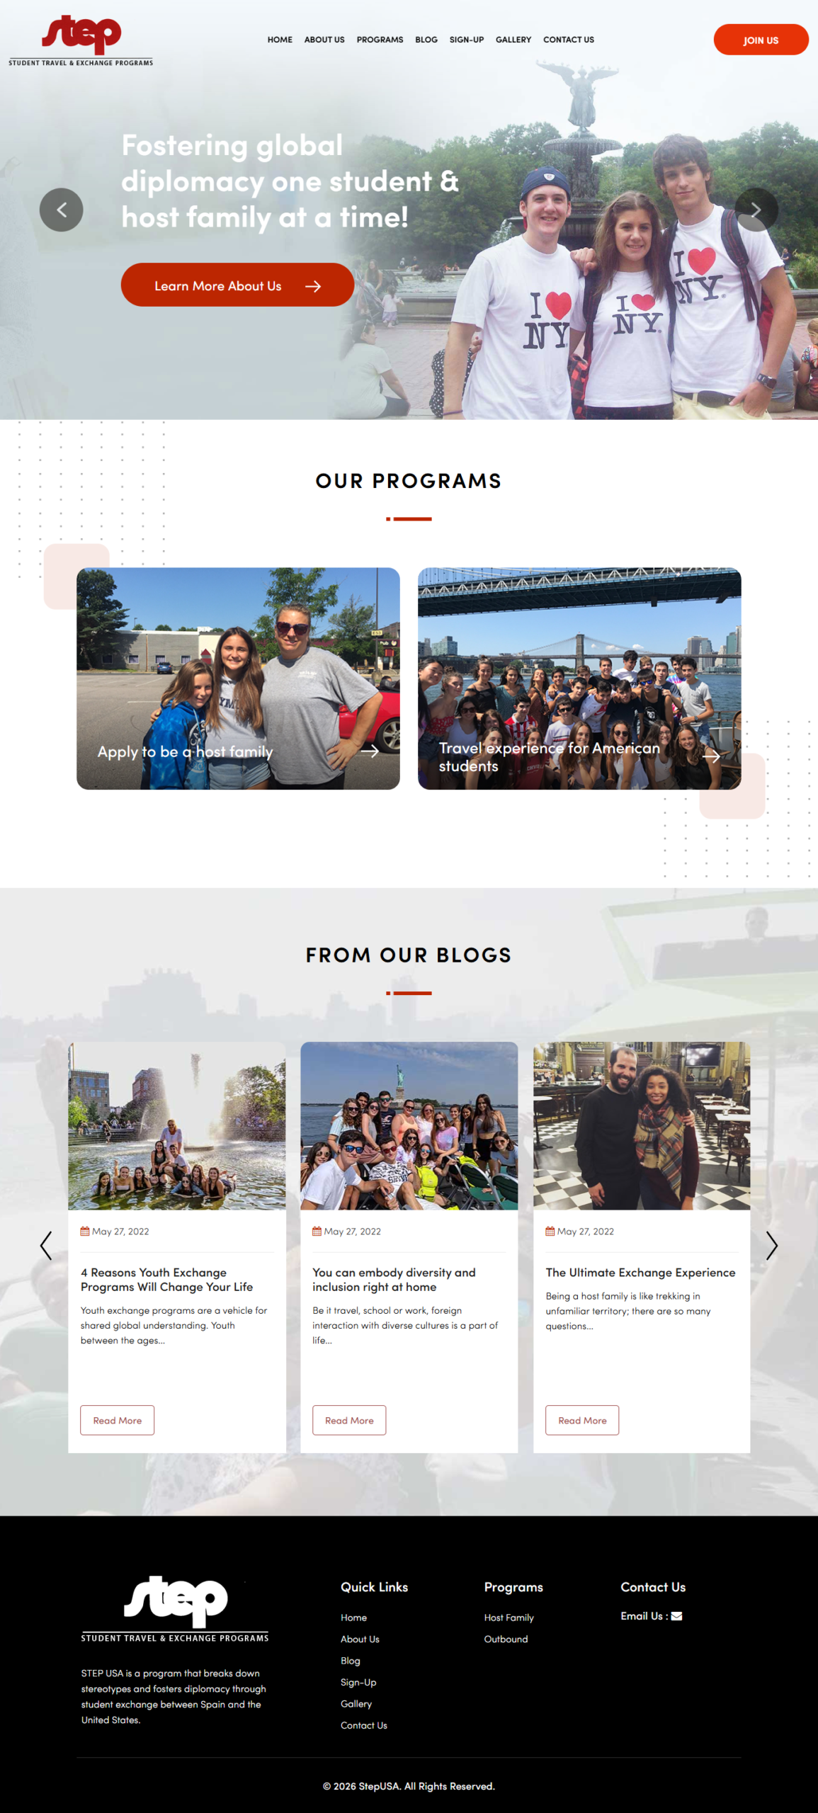Open Outbound link in footer
This screenshot has height=1813, width=818.
click(506, 1639)
